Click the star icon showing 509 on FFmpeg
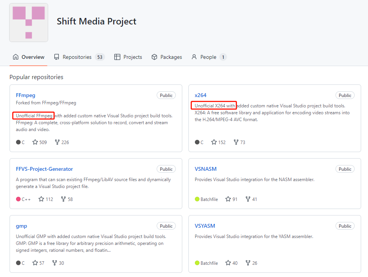 35,142
